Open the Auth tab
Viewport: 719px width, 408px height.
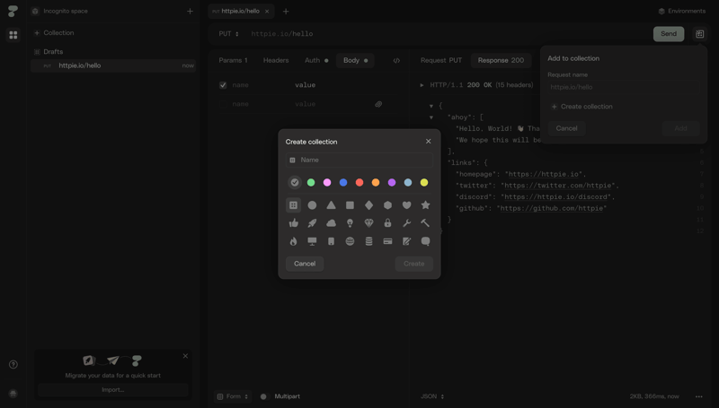(316, 60)
